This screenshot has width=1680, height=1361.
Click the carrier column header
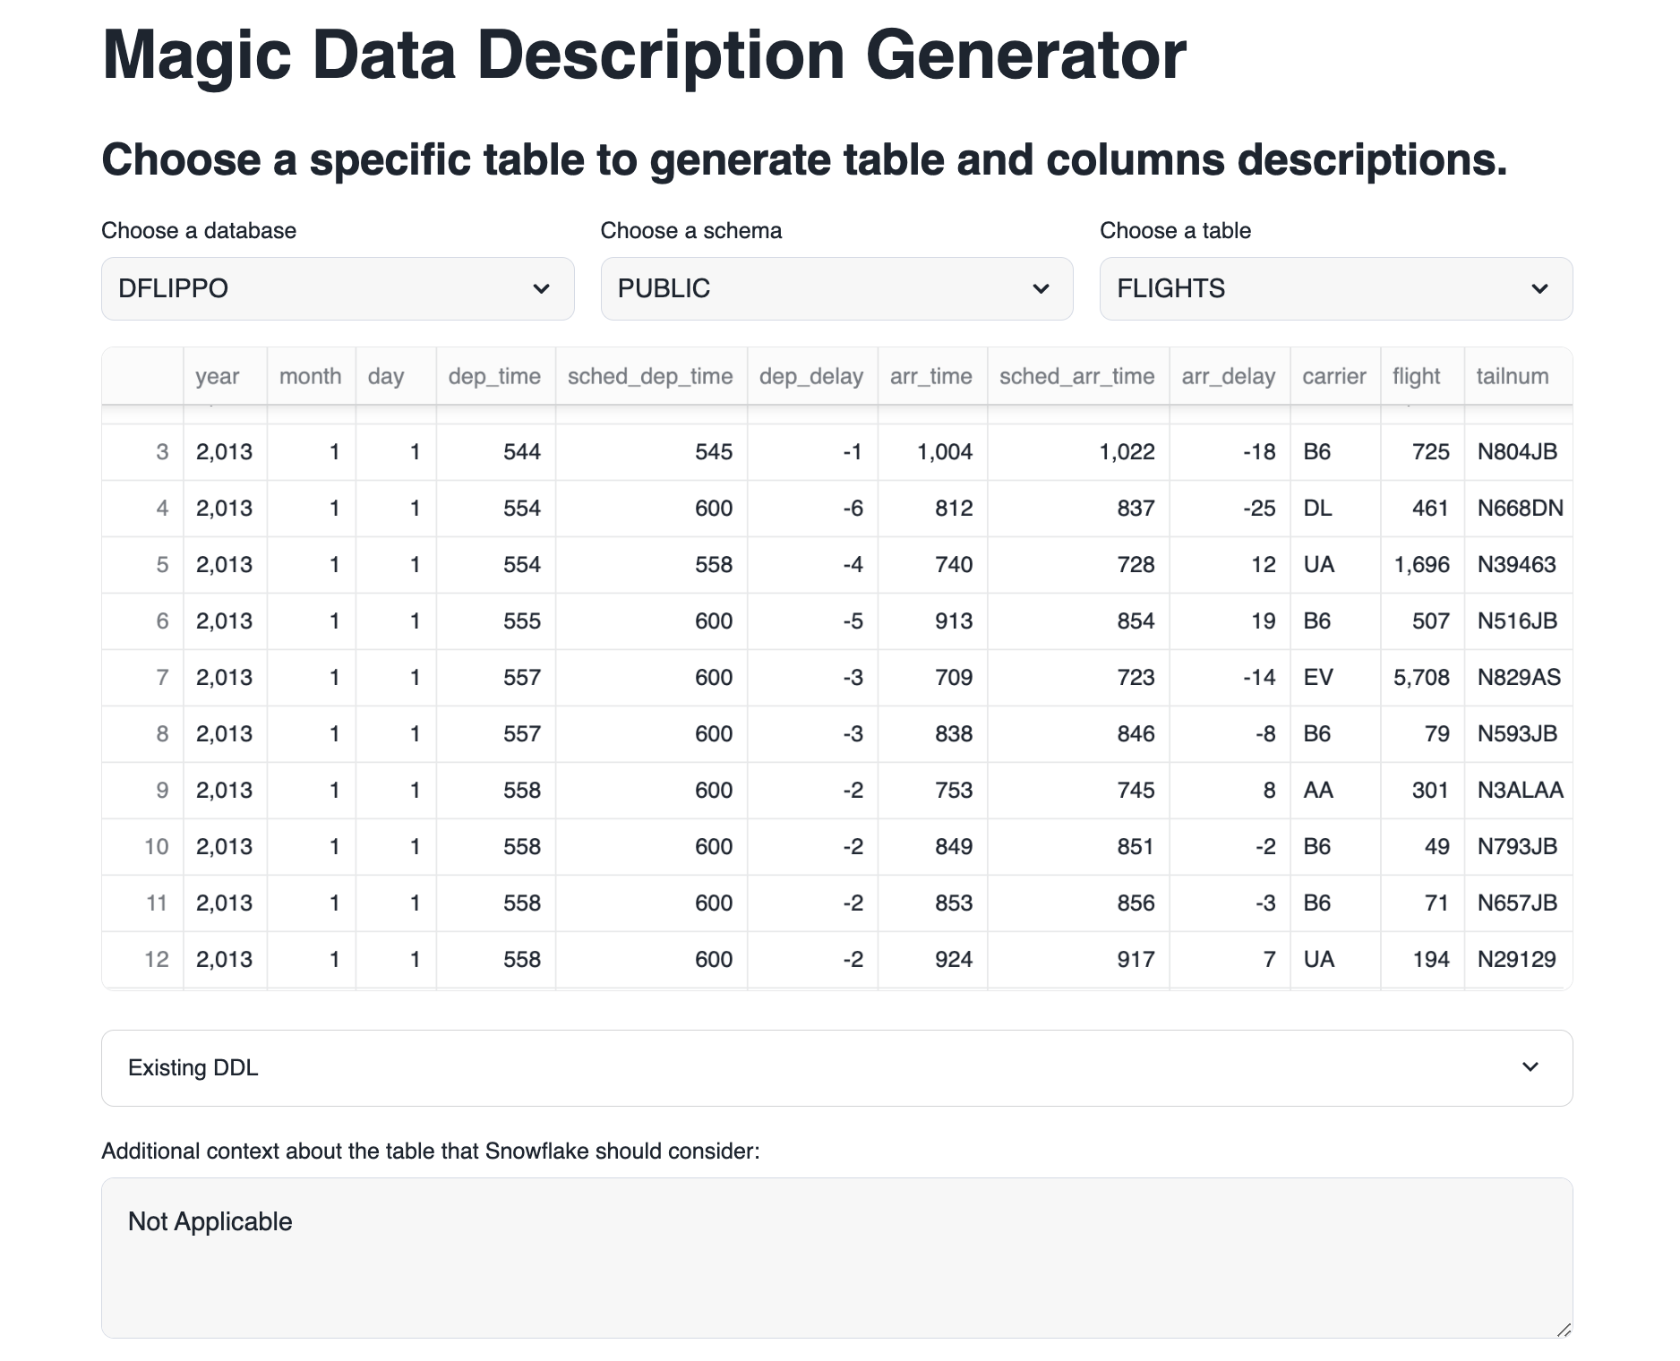coord(1334,376)
